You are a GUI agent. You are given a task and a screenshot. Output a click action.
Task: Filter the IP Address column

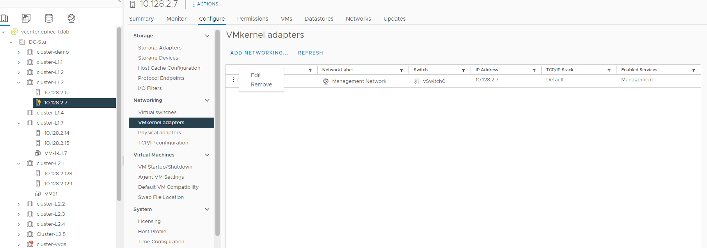pyautogui.click(x=534, y=70)
